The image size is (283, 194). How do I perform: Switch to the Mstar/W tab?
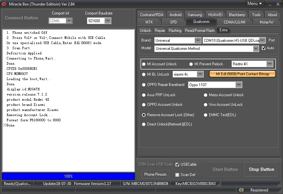266,22
